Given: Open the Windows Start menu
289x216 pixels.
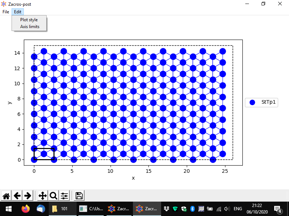Looking at the screenshot, I should click(x=8, y=209).
